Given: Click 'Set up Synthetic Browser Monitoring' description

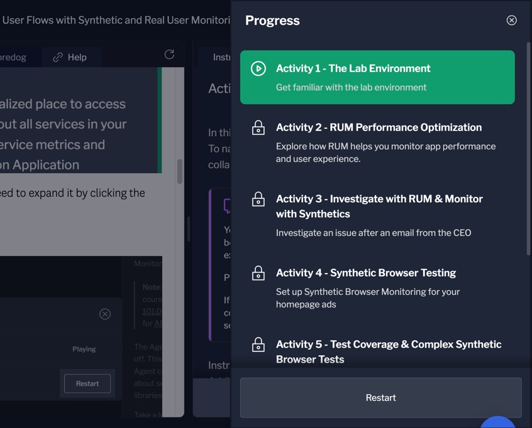Looking at the screenshot, I should pos(367,298).
